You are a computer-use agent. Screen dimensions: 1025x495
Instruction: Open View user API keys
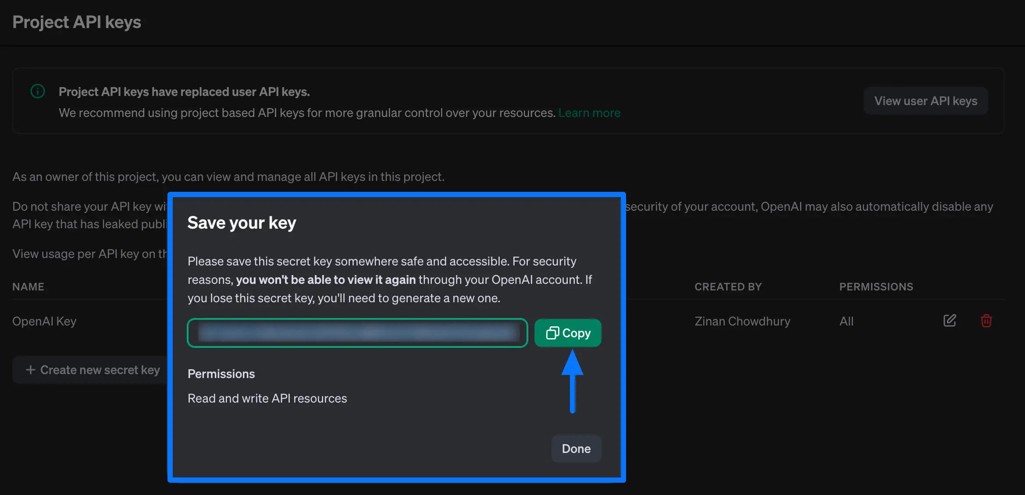tap(925, 100)
